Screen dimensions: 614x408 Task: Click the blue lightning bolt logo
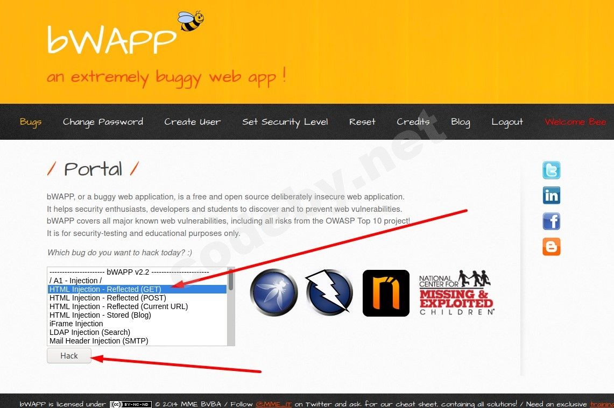[329, 292]
